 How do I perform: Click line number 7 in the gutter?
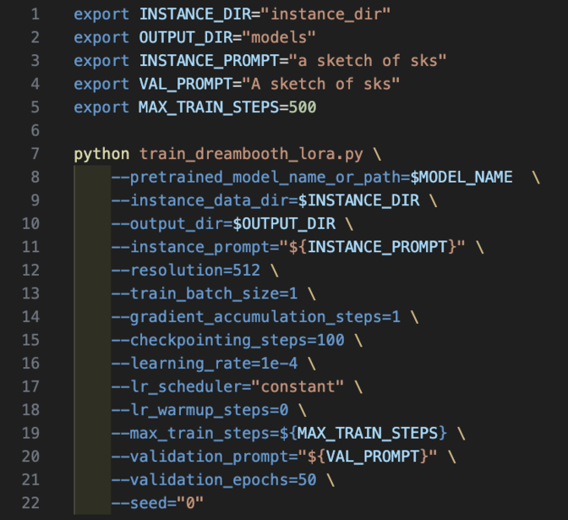coord(35,154)
